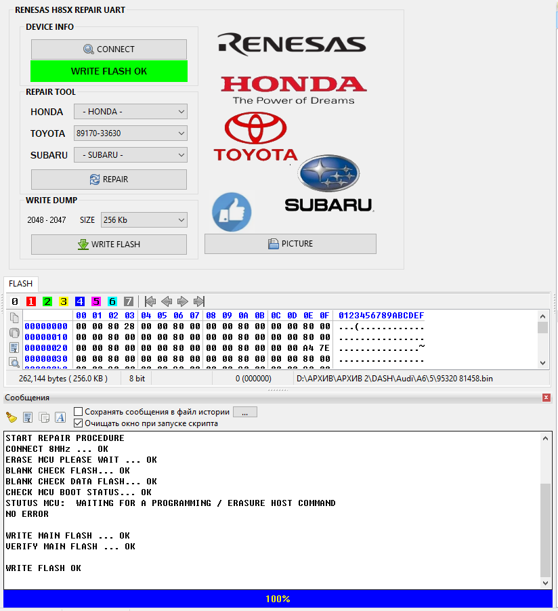Click the message log scroll down arrow
The image size is (558, 611).
coord(546,583)
